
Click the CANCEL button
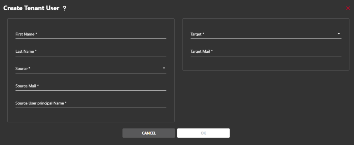149,133
